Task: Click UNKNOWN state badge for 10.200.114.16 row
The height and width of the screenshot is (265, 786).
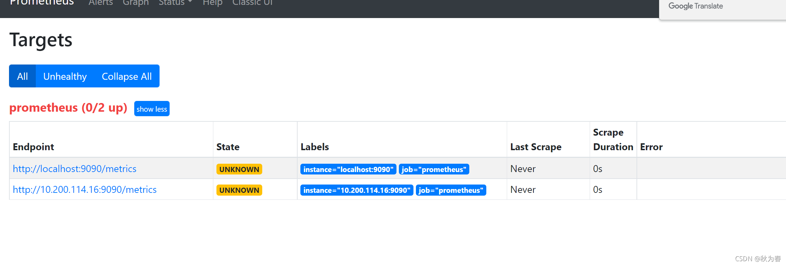Action: click(239, 190)
